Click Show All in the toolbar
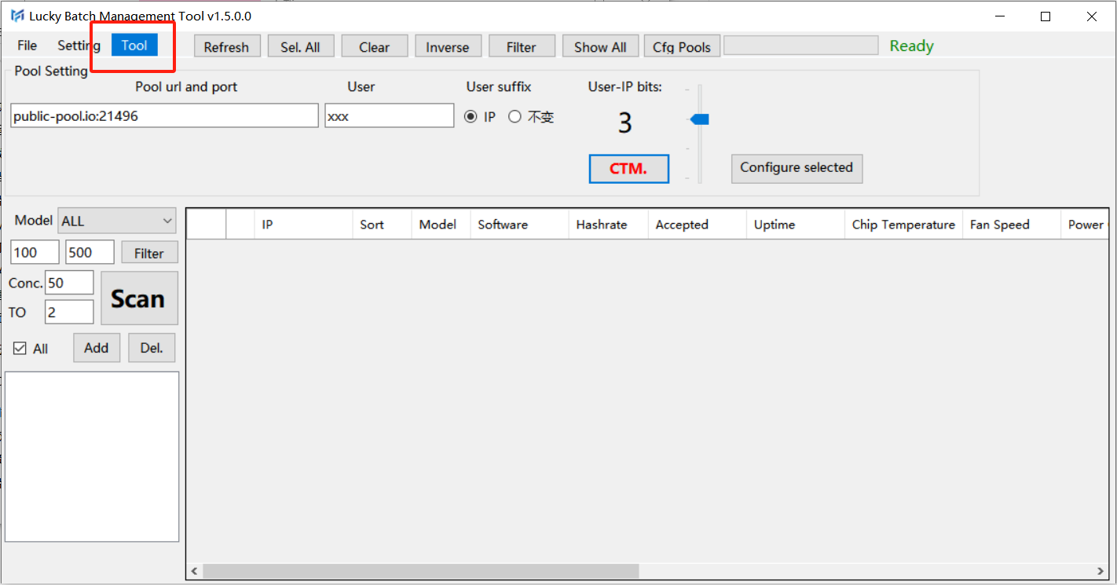The image size is (1117, 585). point(600,47)
